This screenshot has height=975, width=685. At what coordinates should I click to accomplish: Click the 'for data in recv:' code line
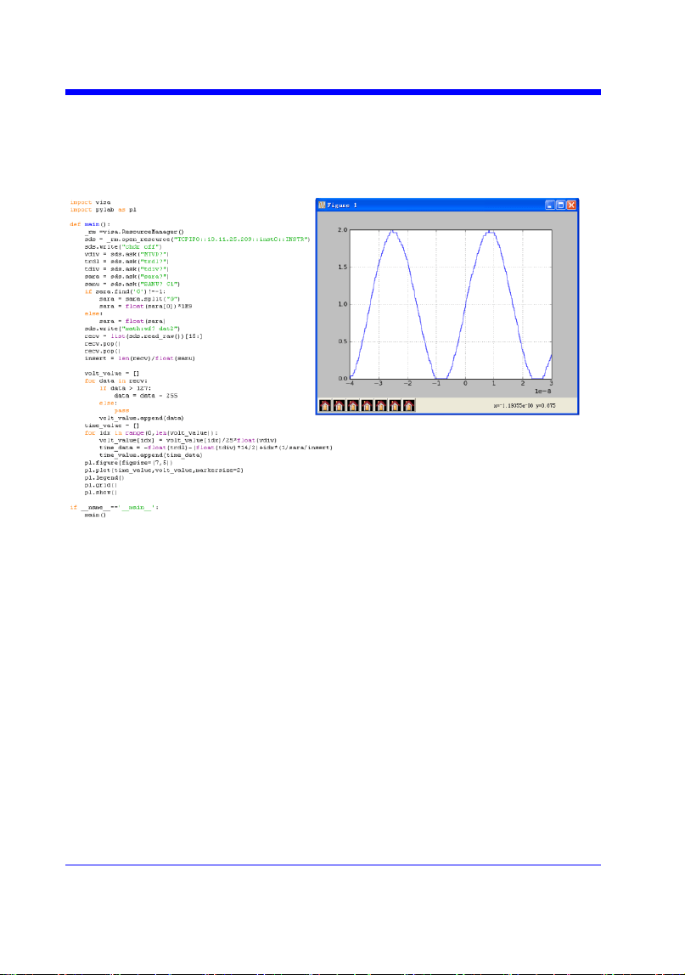[116, 380]
